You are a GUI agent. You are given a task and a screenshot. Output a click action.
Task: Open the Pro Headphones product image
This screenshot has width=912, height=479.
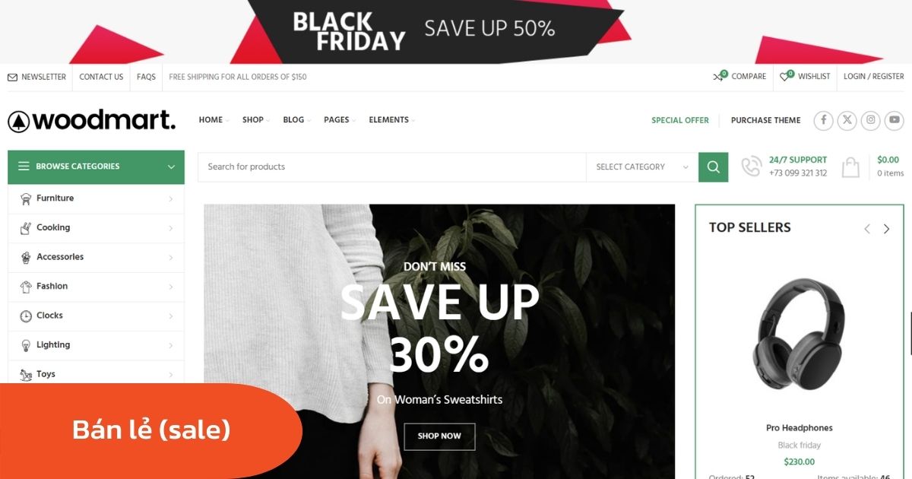(x=799, y=334)
